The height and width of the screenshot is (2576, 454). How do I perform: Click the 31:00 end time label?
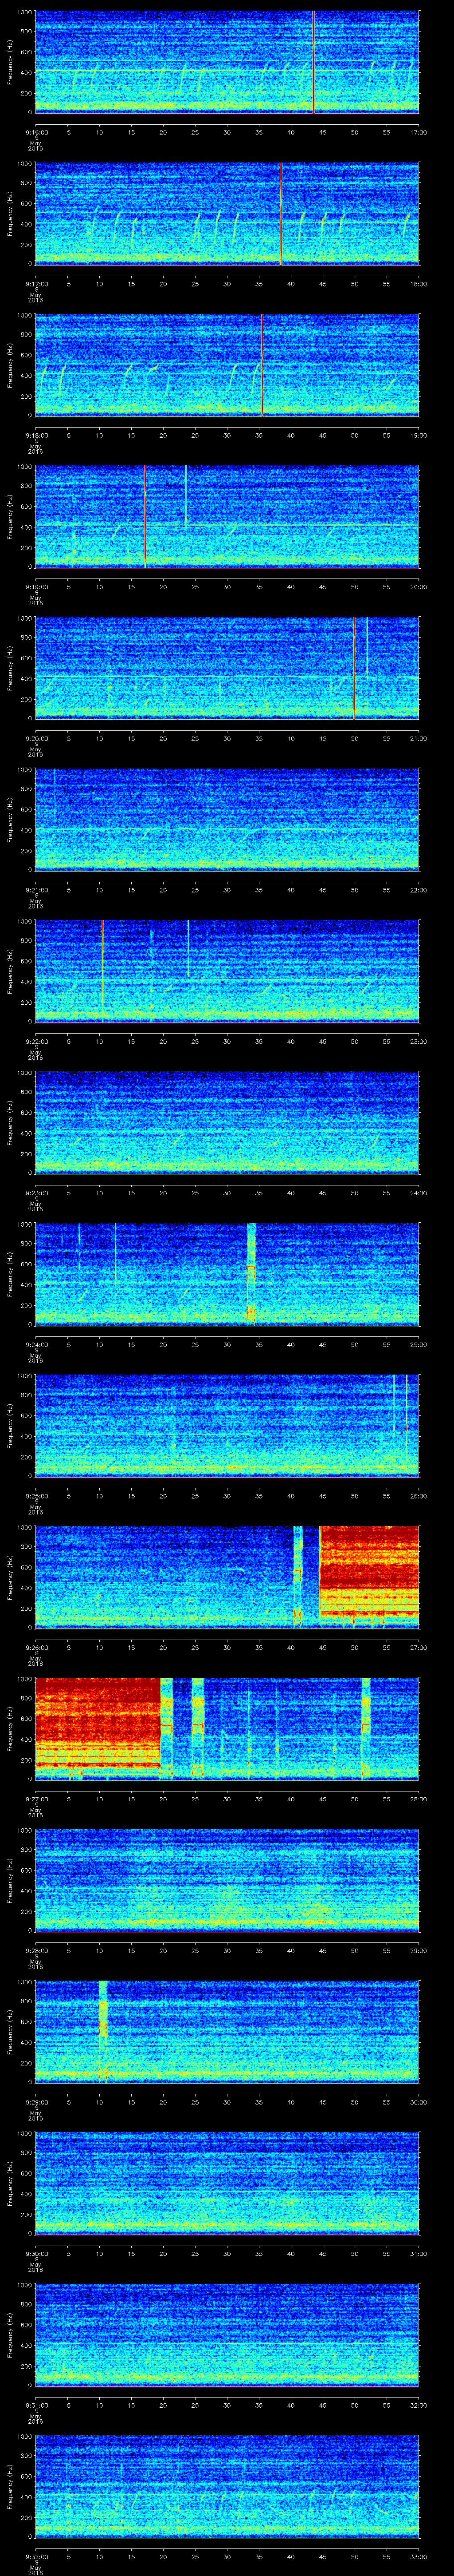pyautogui.click(x=418, y=2254)
